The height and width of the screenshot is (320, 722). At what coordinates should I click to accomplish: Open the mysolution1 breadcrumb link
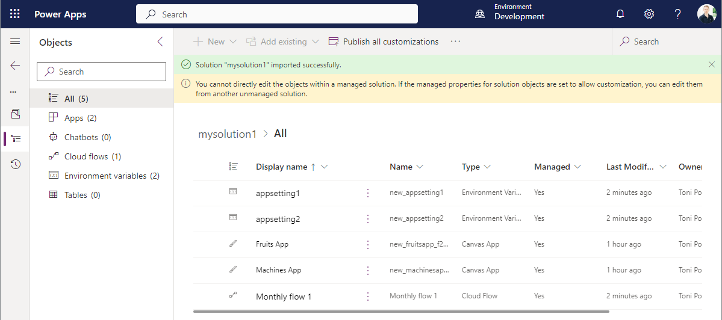click(227, 134)
